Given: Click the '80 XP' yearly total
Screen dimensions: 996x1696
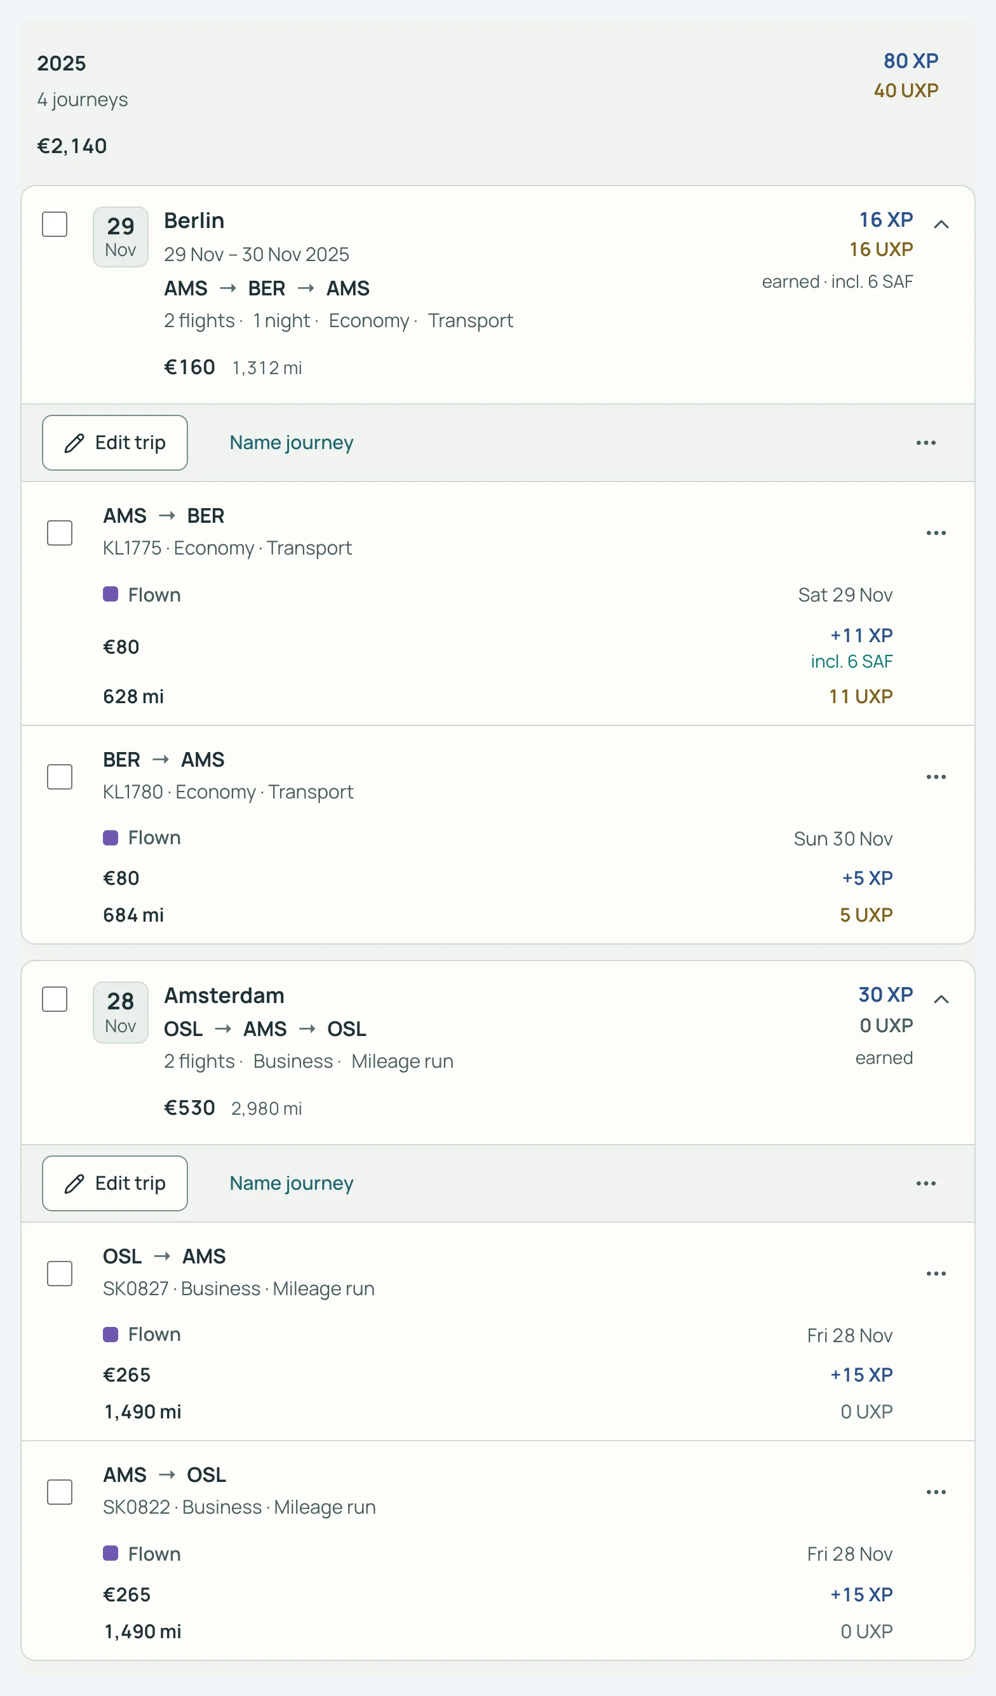Looking at the screenshot, I should point(910,61).
